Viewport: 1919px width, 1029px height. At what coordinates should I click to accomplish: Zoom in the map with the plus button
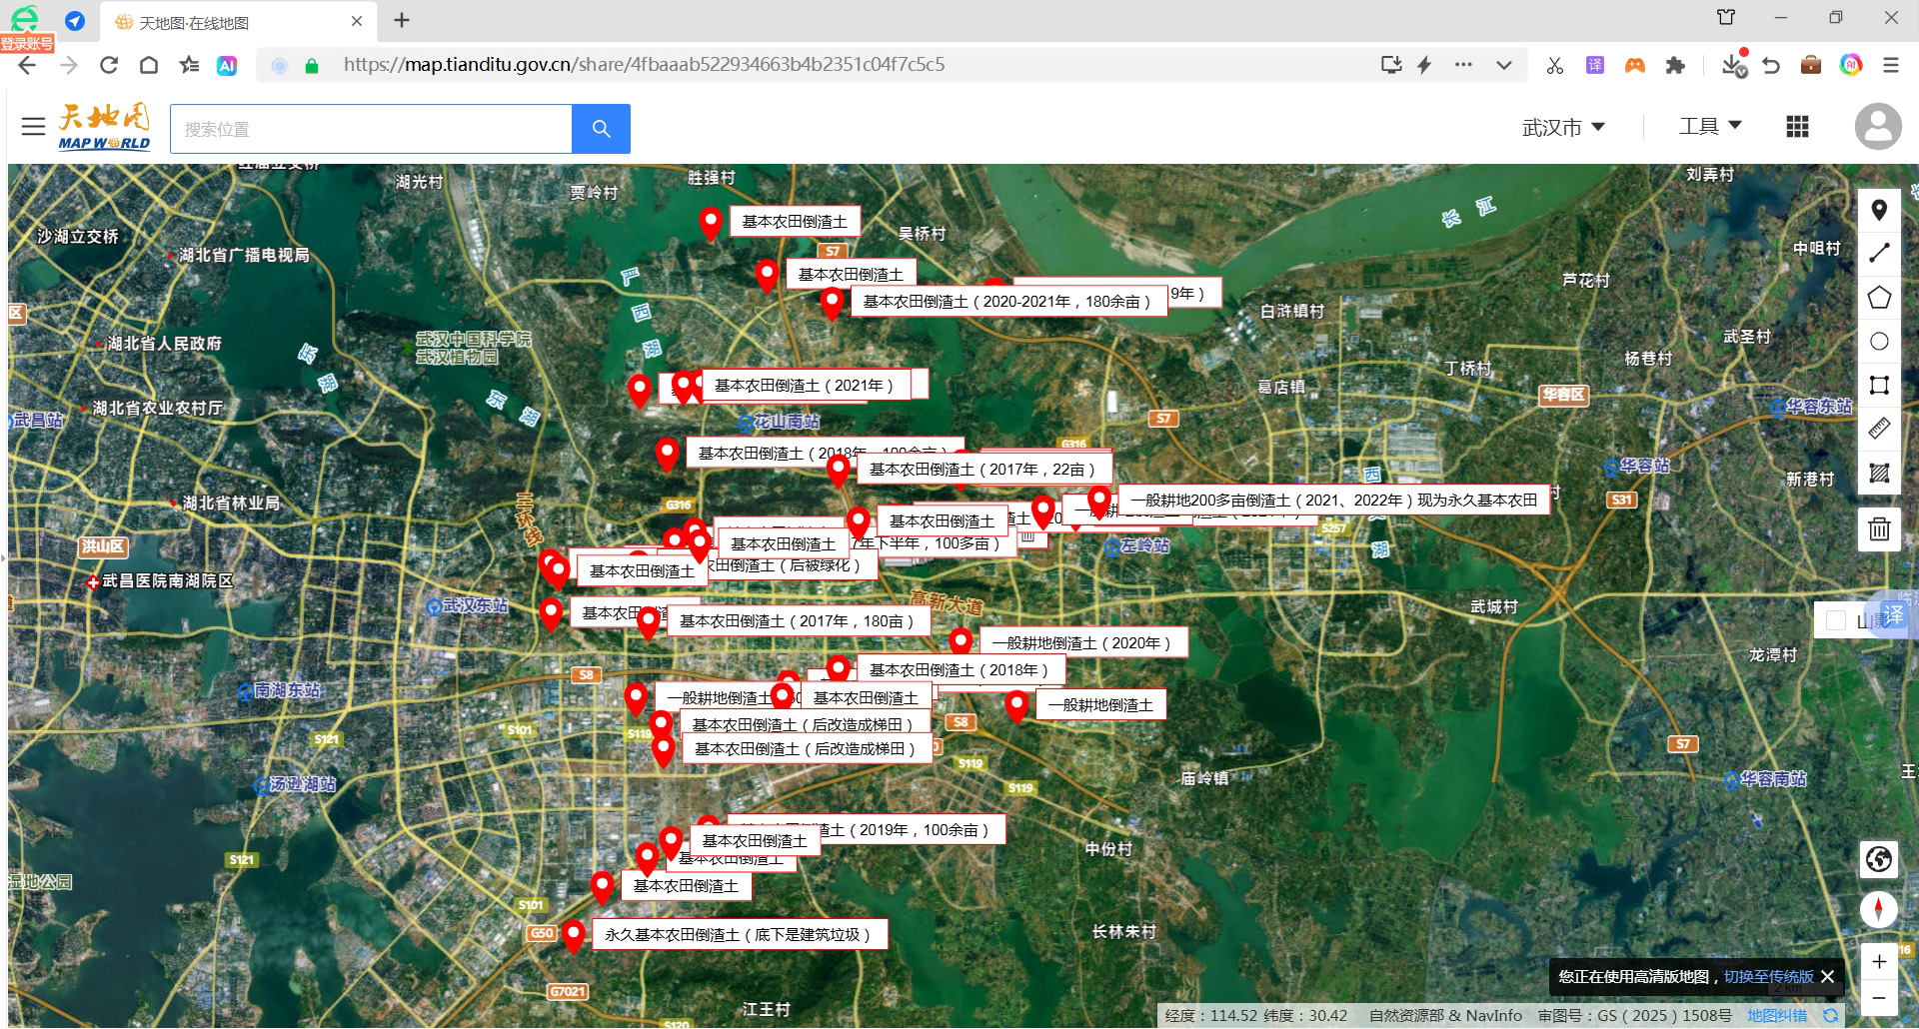click(1879, 961)
